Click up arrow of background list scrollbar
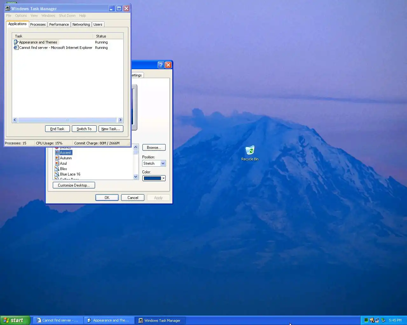This screenshot has width=407, height=325. [136, 147]
